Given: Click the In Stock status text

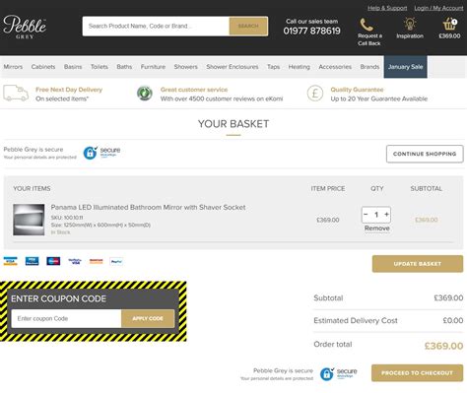Looking at the screenshot, I should pyautogui.click(x=60, y=232).
